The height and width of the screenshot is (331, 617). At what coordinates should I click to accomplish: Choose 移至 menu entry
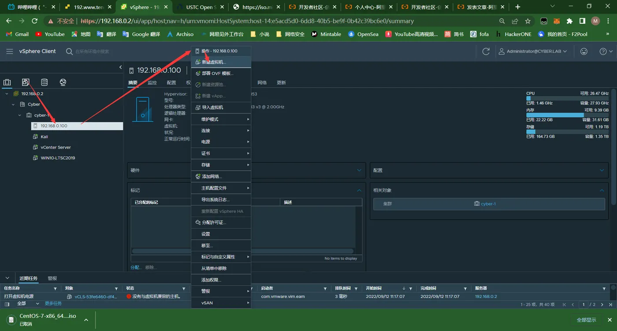click(221, 245)
